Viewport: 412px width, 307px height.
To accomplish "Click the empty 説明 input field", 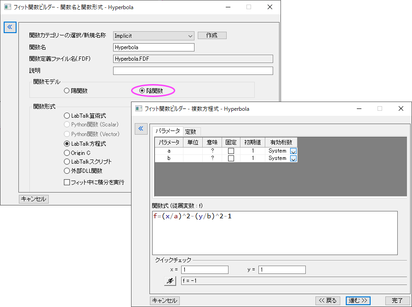I will pyautogui.click(x=193, y=71).
